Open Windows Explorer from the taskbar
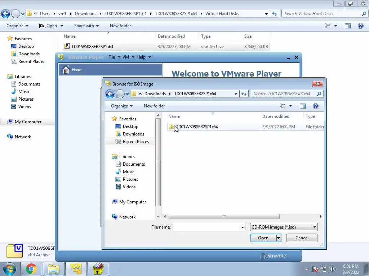 pyautogui.click(x=54, y=269)
